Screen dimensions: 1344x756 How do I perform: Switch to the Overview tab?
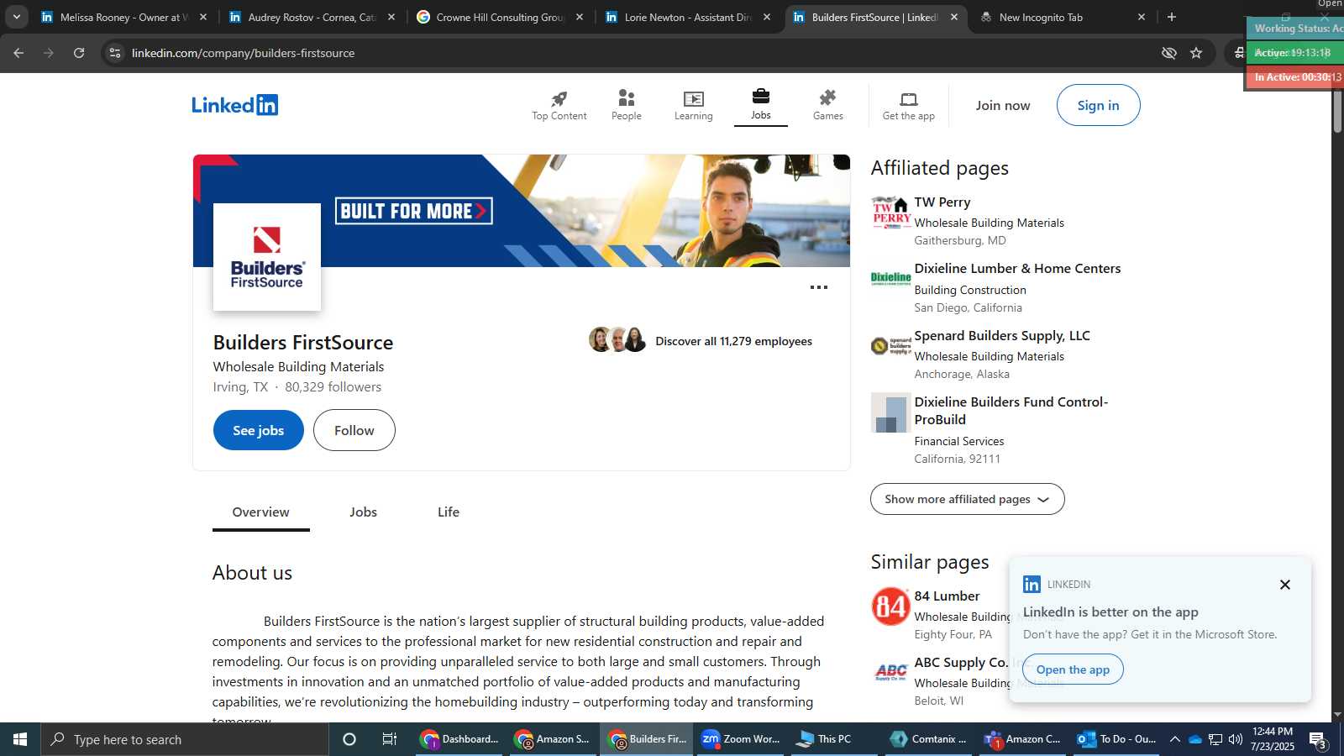261,512
